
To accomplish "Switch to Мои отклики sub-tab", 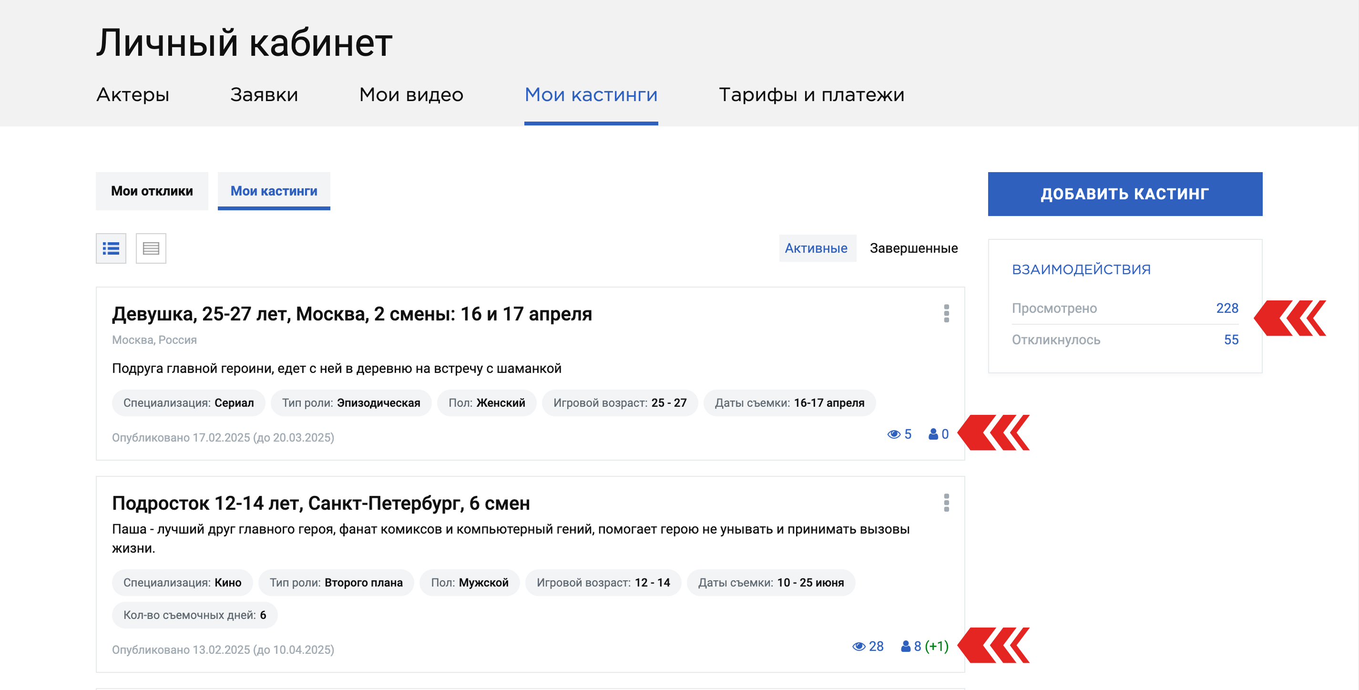I will [152, 191].
